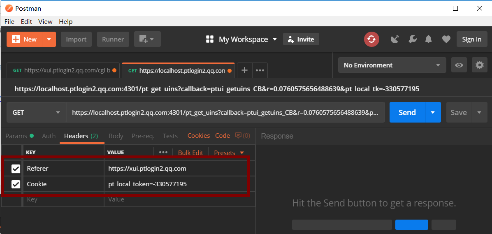Switch to the Params tab
Viewport: 492px width, 234px height.
(x=19, y=136)
